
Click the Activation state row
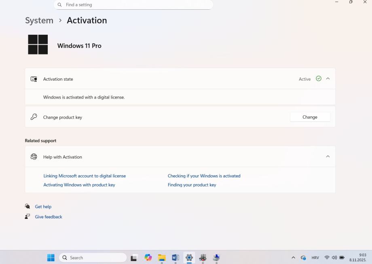pyautogui.click(x=180, y=79)
